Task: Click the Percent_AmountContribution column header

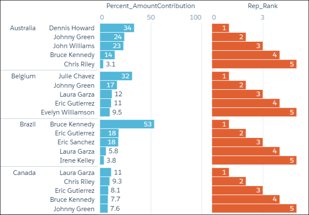Action: [150, 6]
